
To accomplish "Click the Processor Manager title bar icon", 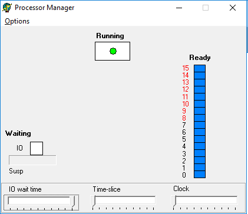I will 7,8.
